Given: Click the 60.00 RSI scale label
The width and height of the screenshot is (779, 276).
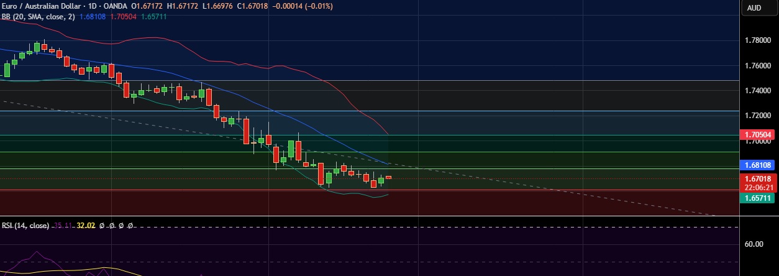Looking at the screenshot, I should [x=753, y=244].
